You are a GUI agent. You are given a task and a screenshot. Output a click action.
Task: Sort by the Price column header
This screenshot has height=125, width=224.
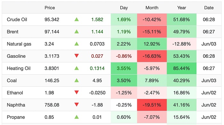[x=50, y=8]
